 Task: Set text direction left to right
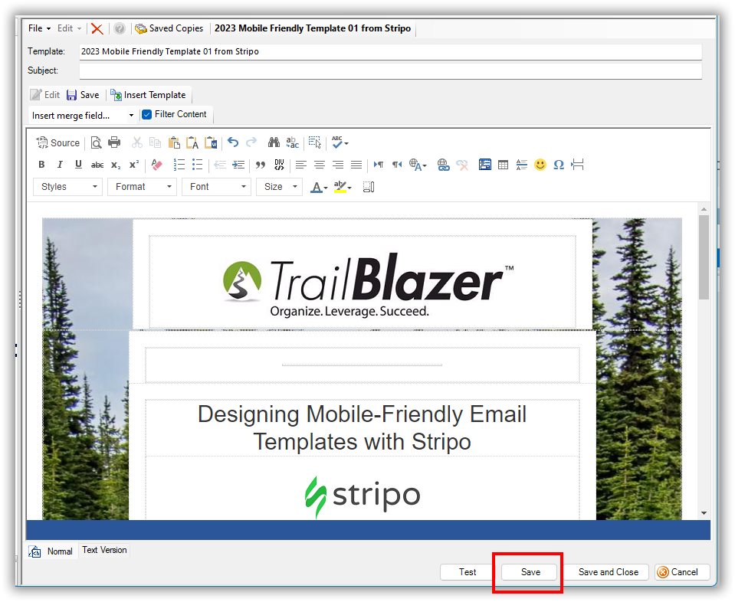click(379, 165)
